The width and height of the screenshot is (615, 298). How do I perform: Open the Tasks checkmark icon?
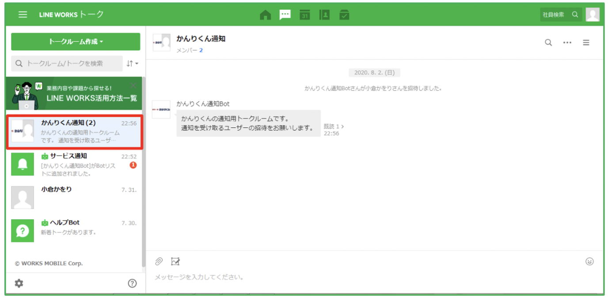pos(344,14)
